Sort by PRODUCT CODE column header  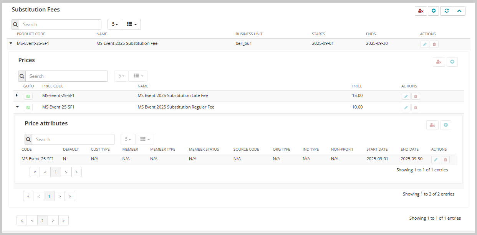point(31,34)
